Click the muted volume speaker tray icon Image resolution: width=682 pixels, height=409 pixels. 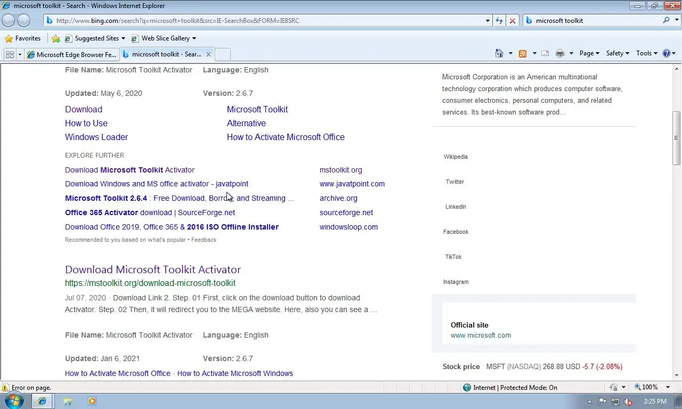628,402
